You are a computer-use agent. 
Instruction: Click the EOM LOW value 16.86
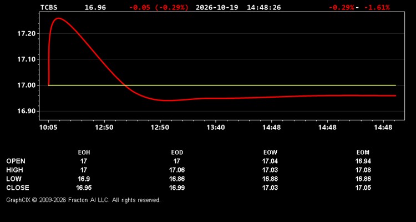tap(363, 179)
